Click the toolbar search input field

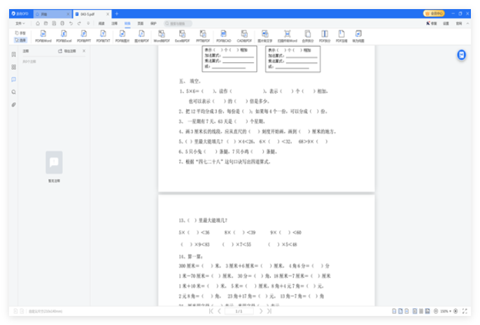(178, 23)
